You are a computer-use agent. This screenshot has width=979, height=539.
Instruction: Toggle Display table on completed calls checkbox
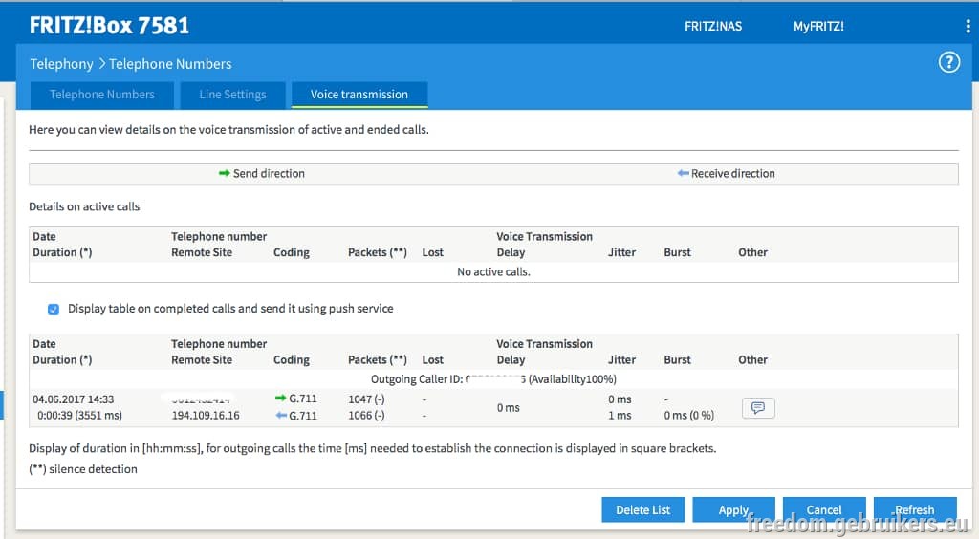click(54, 310)
